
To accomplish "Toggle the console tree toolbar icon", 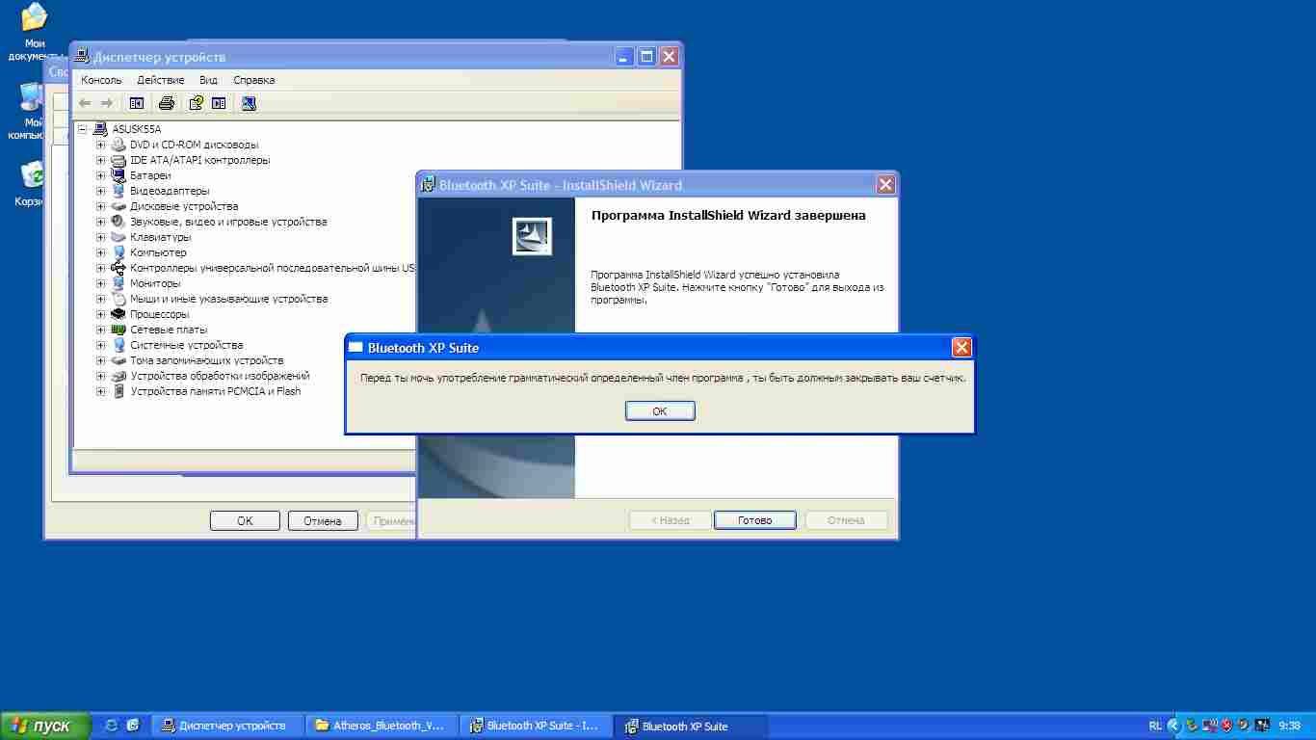I will 137,103.
